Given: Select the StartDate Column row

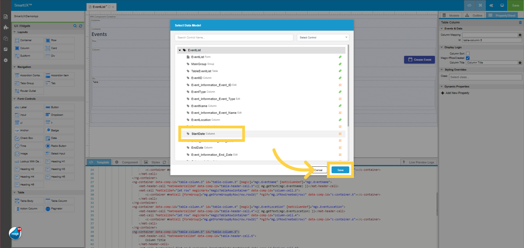Looking at the screenshot, I should (261, 134).
